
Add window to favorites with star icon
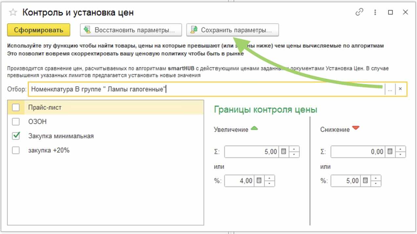point(13,12)
